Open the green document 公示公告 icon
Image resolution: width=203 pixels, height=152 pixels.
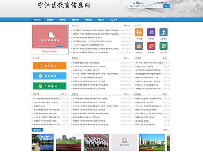[164, 46]
